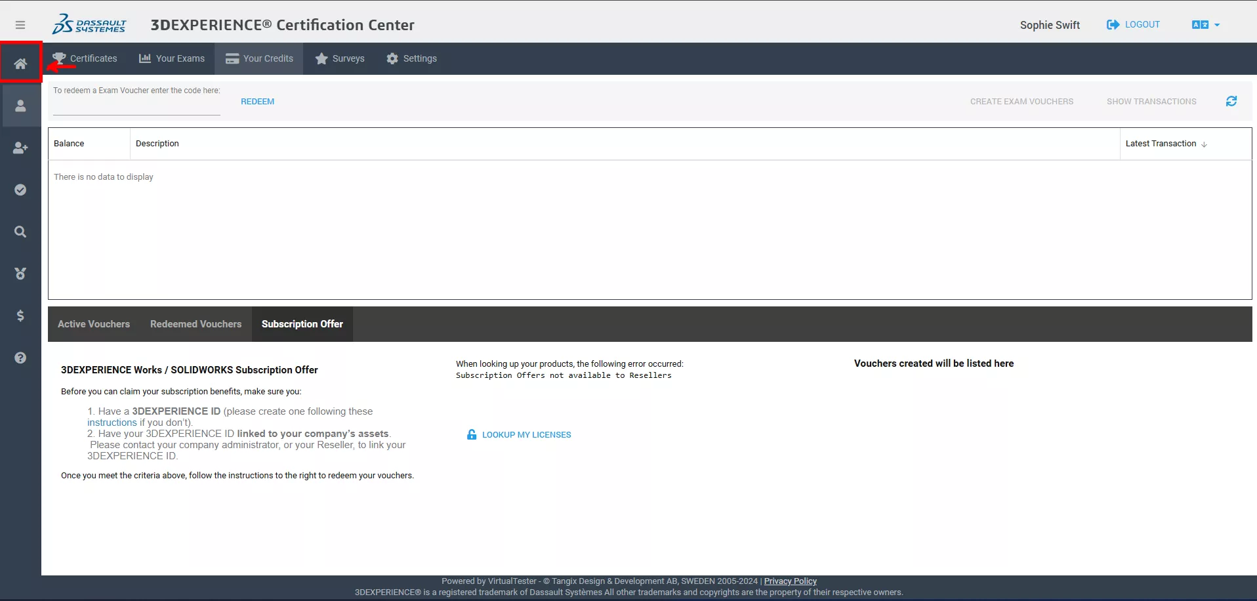
Task: Open the language selector dropdown
Action: point(1205,25)
